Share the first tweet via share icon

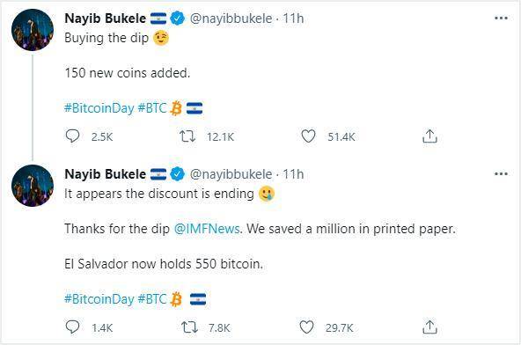click(429, 136)
